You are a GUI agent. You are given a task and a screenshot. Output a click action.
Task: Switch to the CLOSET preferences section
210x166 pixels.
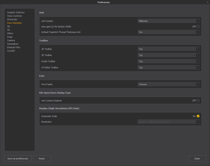pos(11,51)
